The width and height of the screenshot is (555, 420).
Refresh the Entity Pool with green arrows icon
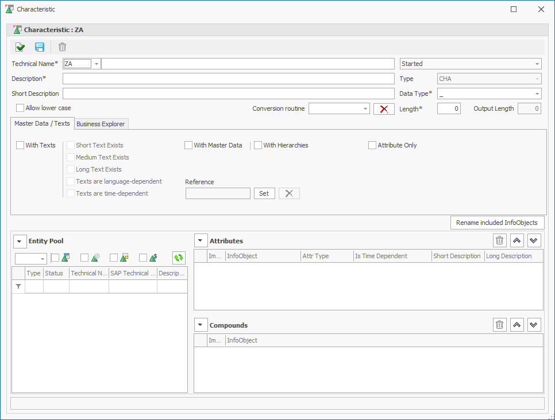pos(179,258)
